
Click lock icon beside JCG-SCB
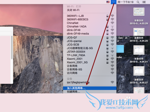point(107,45)
